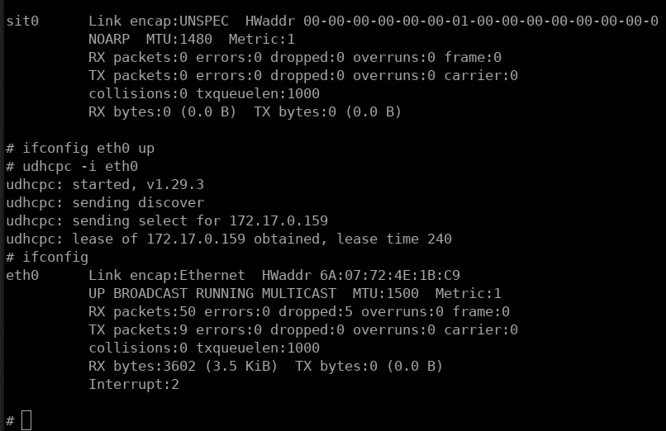Click the 'sending discover' message
Image resolution: width=666 pixels, height=431 pixels.
[x=138, y=203]
